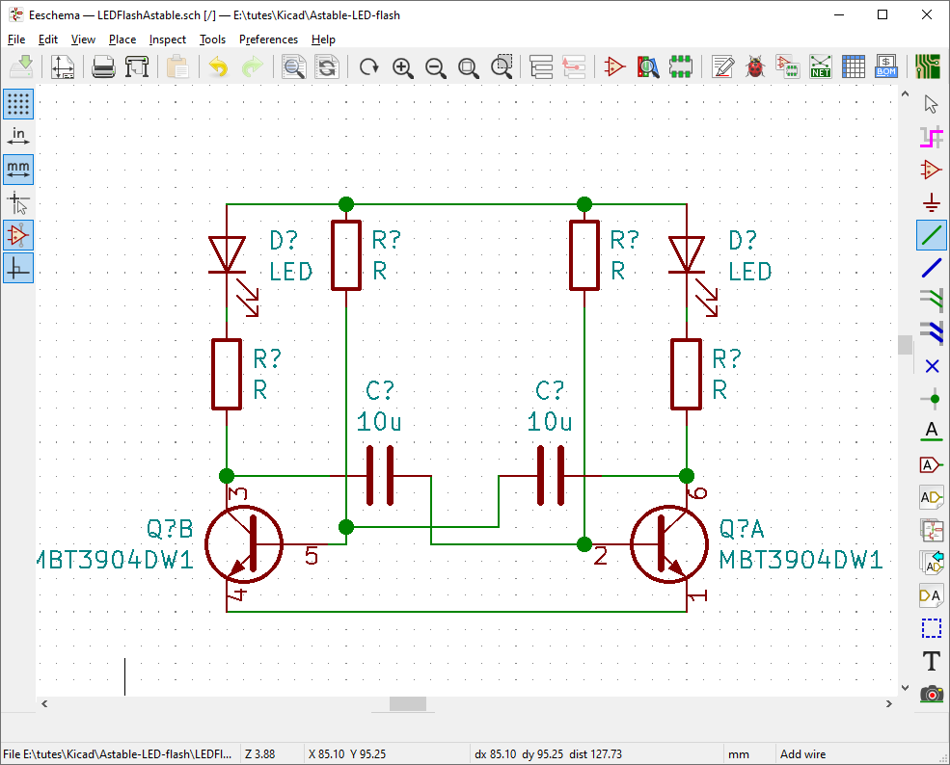Click the Redo toolbar button
950x765 pixels.
(252, 66)
